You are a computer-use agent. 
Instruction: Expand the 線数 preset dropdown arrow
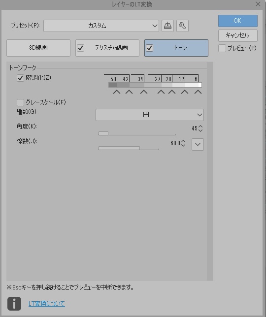tap(198, 144)
